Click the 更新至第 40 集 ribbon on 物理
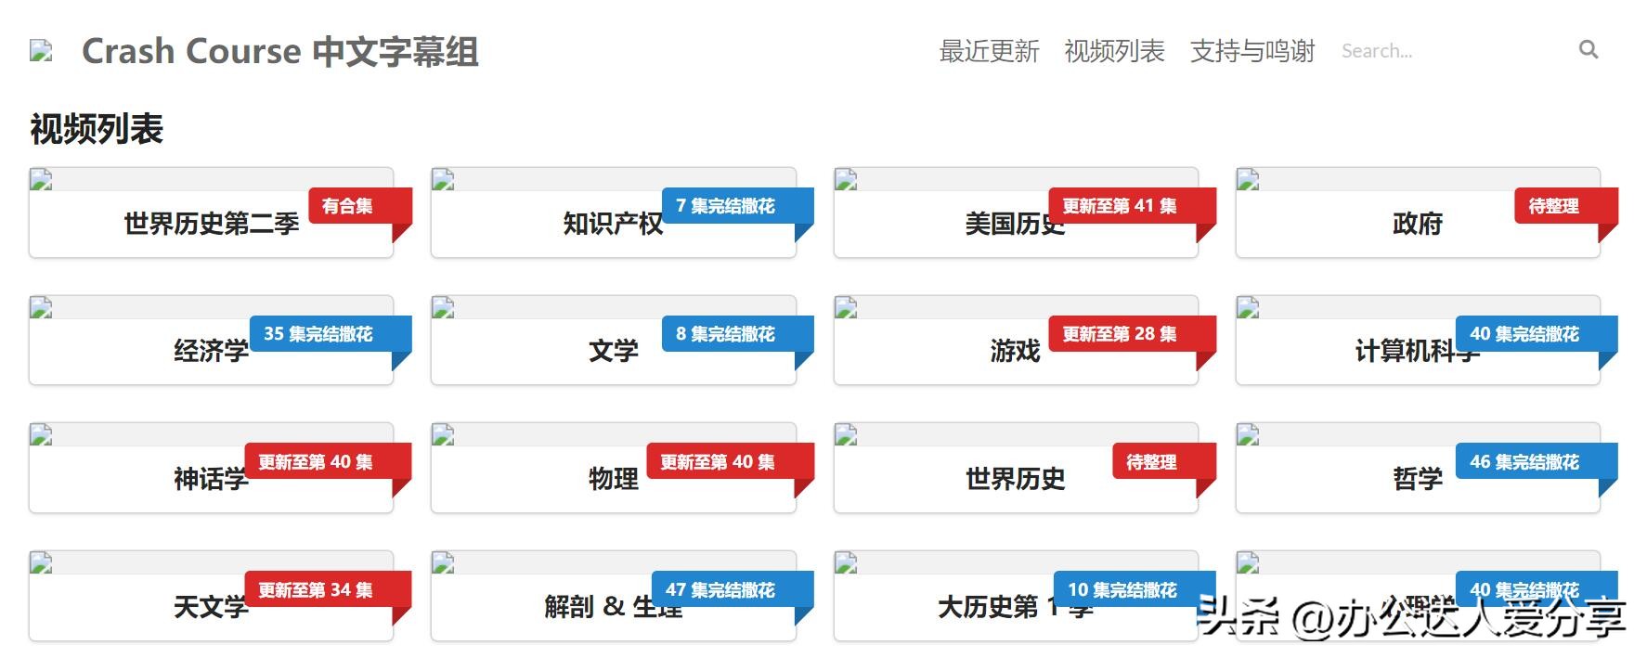The image size is (1647, 658). click(731, 462)
